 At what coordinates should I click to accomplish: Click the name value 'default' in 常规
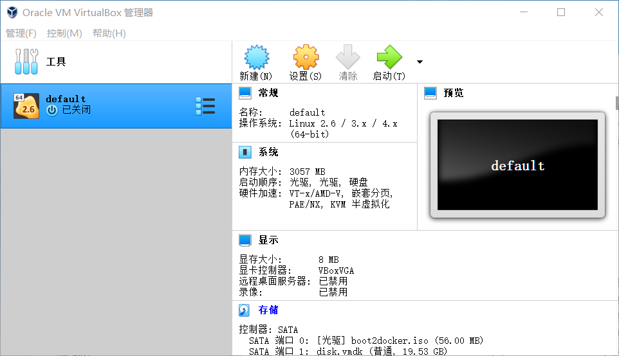308,112
